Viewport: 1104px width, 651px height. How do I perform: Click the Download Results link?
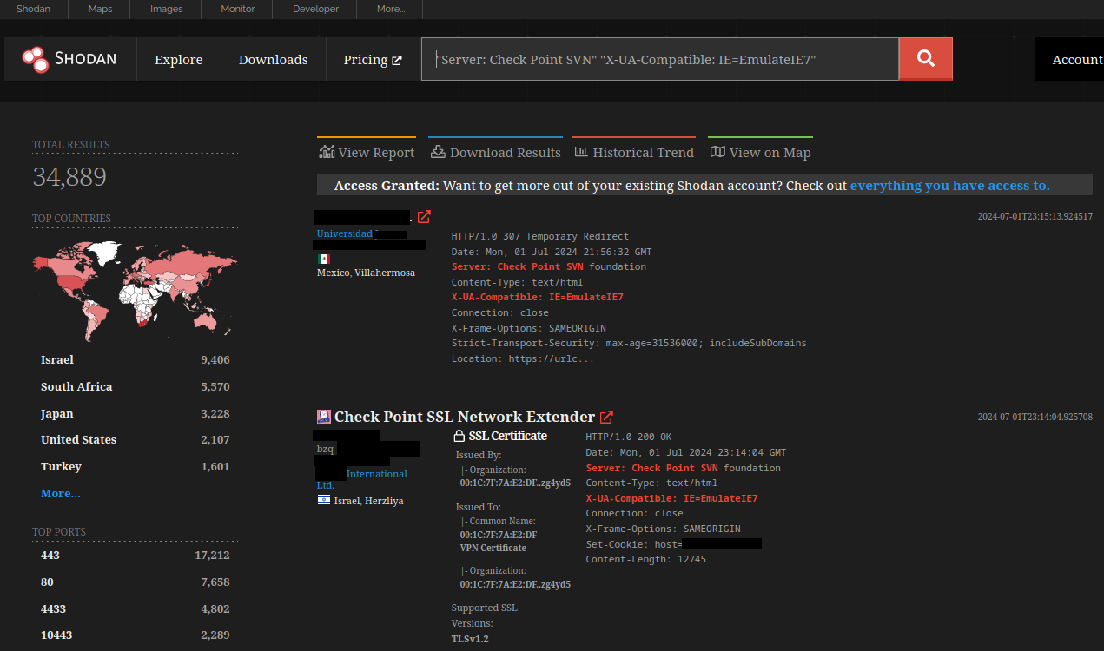495,152
